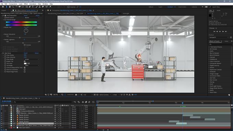
Task: Toggle Unmult (Required for Tint) checkbox
Action: coord(25,67)
